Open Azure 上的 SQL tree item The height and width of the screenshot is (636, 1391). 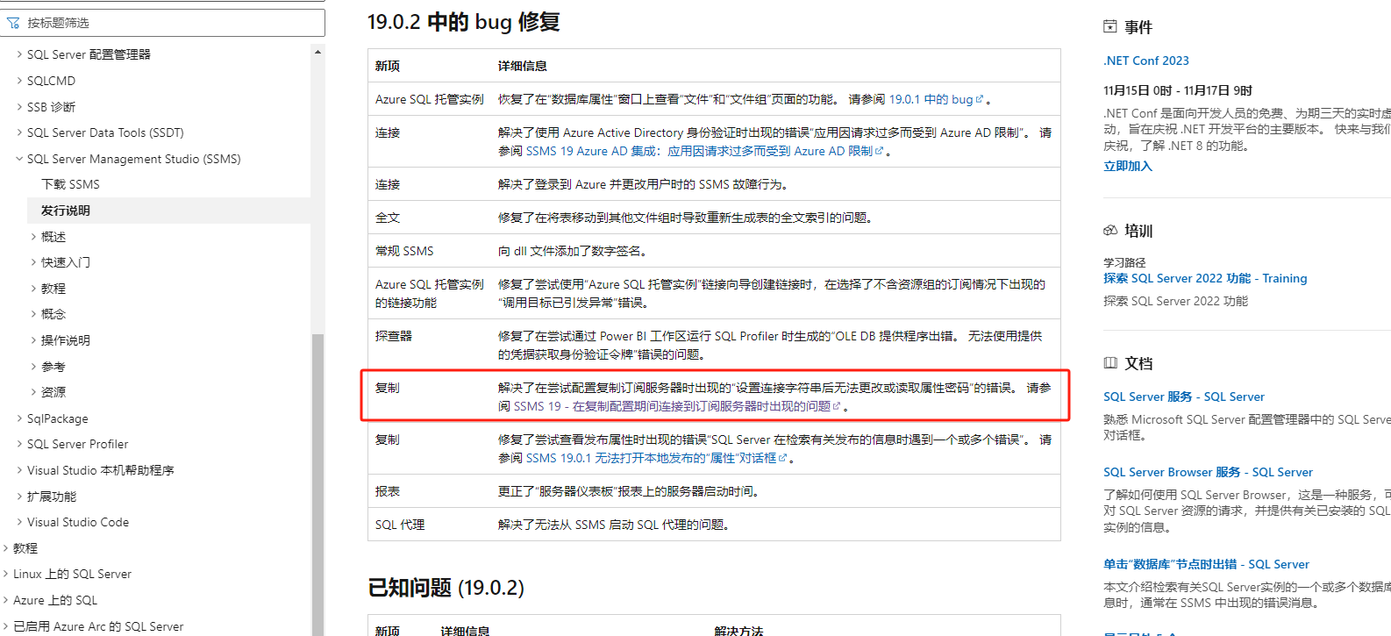55,600
